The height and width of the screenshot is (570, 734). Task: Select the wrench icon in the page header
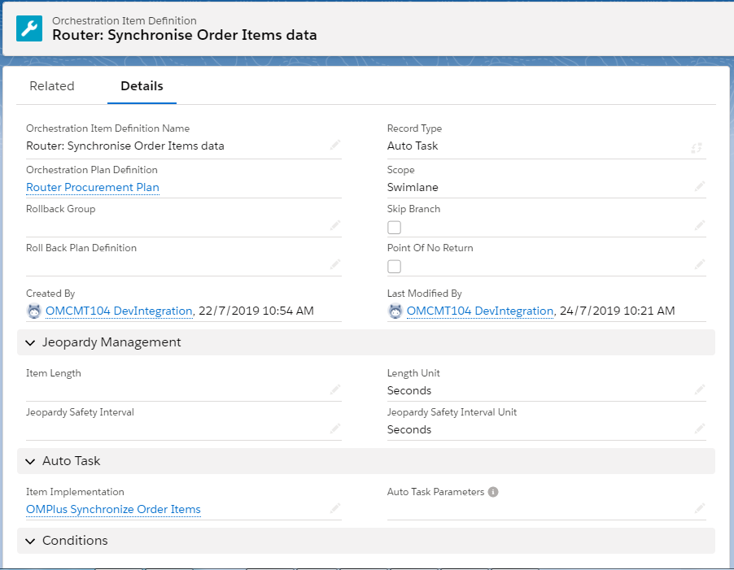(x=28, y=28)
